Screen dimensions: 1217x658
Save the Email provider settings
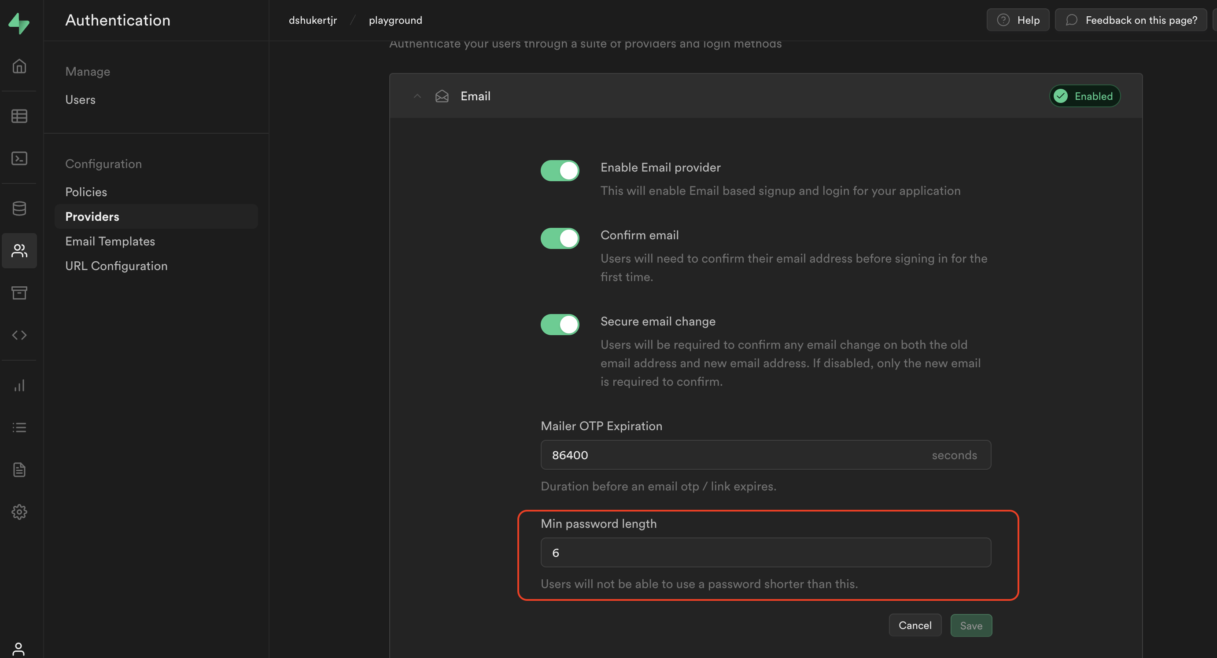971,625
